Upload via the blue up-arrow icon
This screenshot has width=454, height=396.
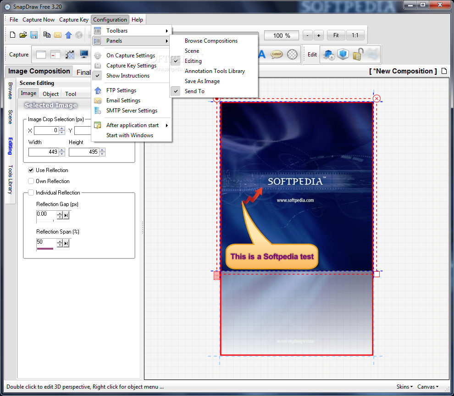pos(68,35)
